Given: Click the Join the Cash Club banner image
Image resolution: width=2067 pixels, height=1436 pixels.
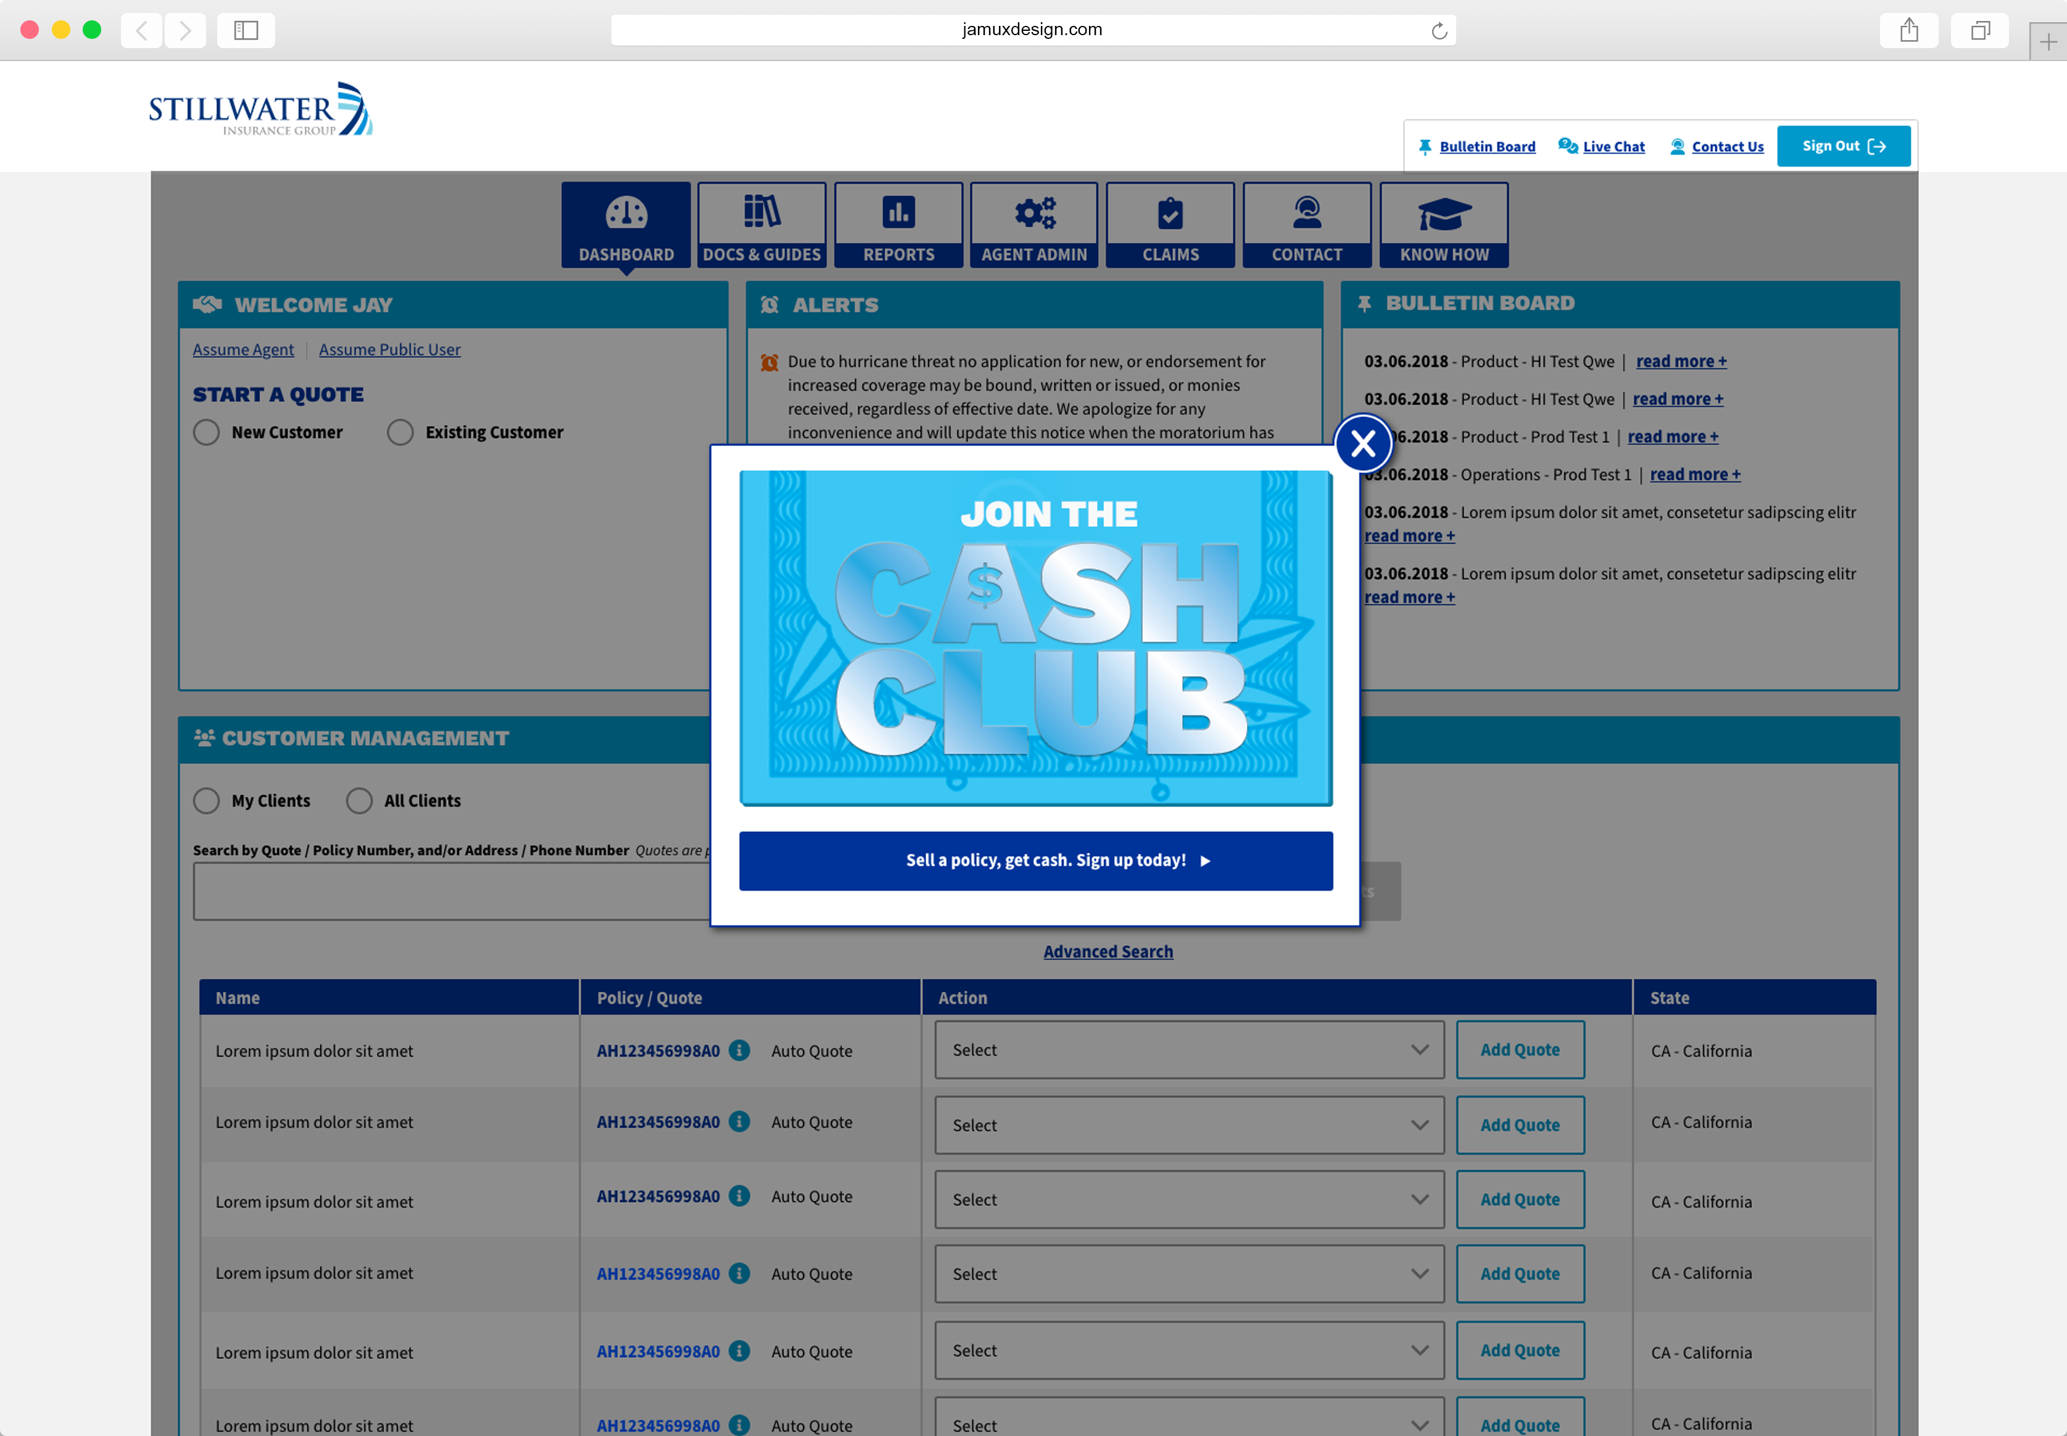Looking at the screenshot, I should pos(1036,638).
